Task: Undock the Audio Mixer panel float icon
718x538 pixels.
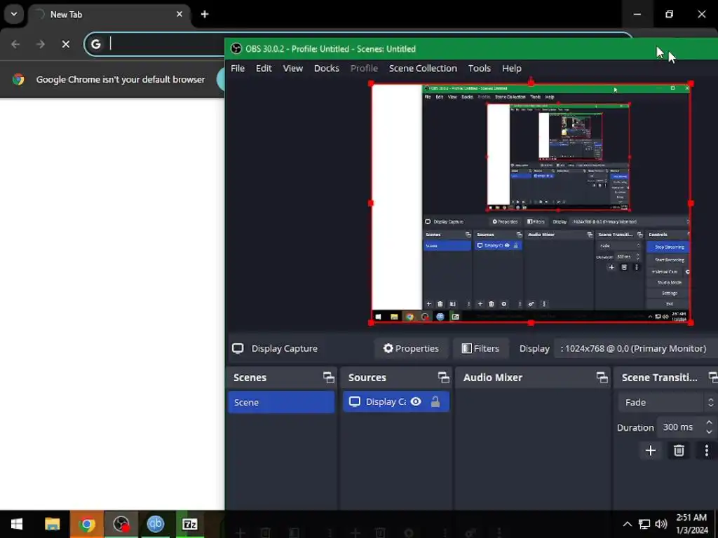Action: (602, 378)
